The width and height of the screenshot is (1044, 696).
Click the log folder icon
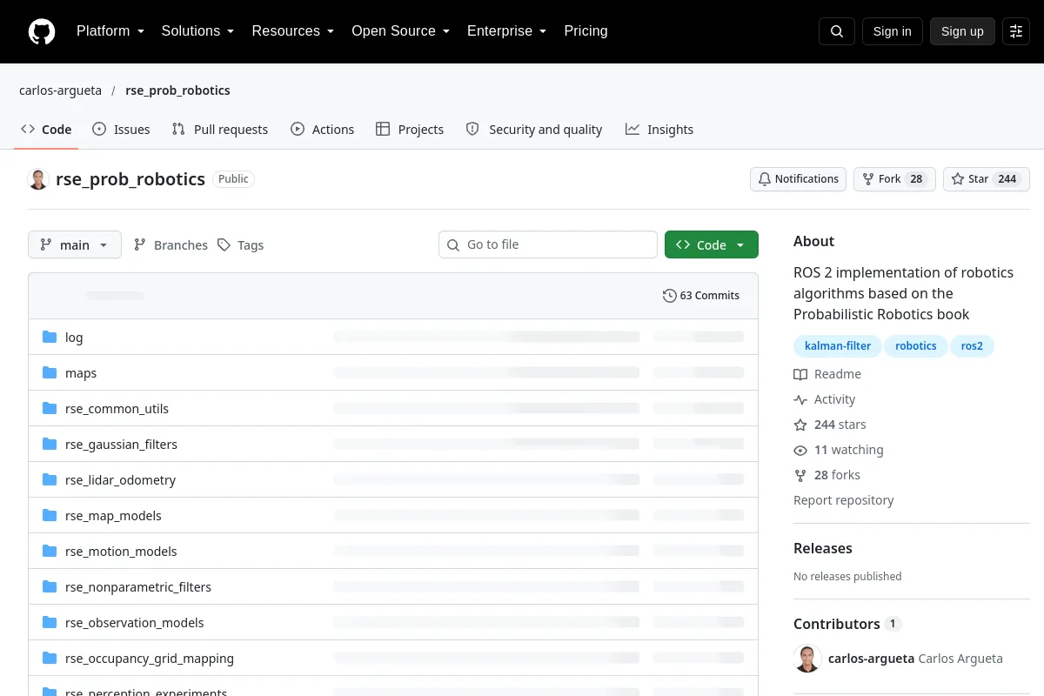tap(50, 338)
